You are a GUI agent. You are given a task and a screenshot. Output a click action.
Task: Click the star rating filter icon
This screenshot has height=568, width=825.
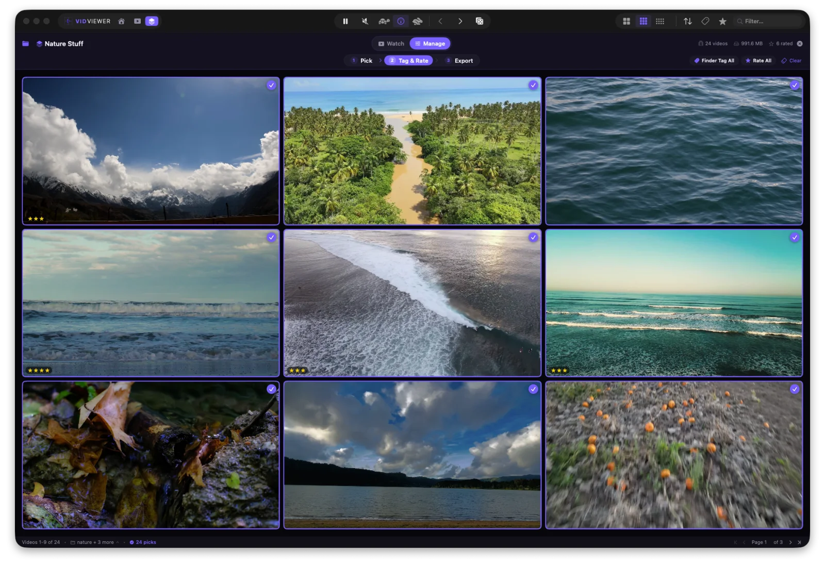(x=723, y=21)
